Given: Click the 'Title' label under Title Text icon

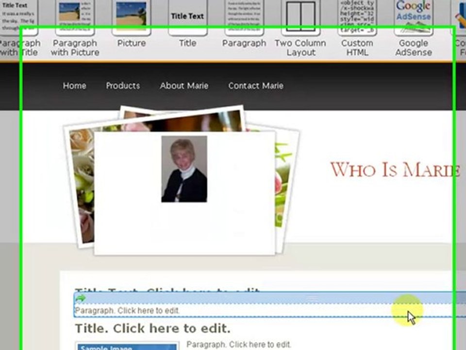Looking at the screenshot, I should [187, 43].
